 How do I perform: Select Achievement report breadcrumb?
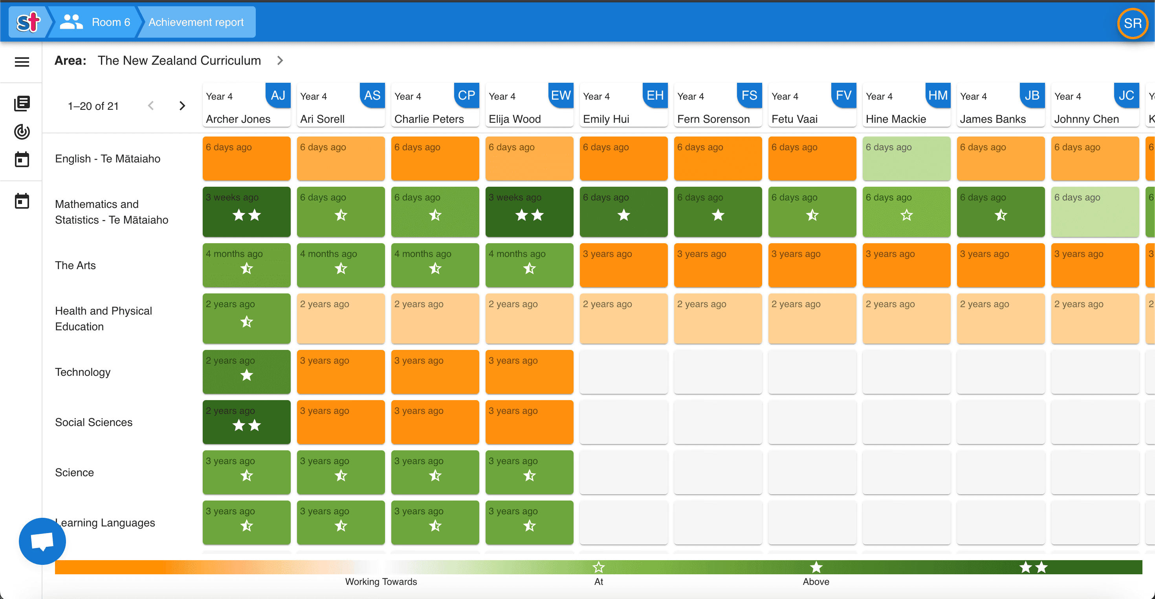tap(196, 22)
